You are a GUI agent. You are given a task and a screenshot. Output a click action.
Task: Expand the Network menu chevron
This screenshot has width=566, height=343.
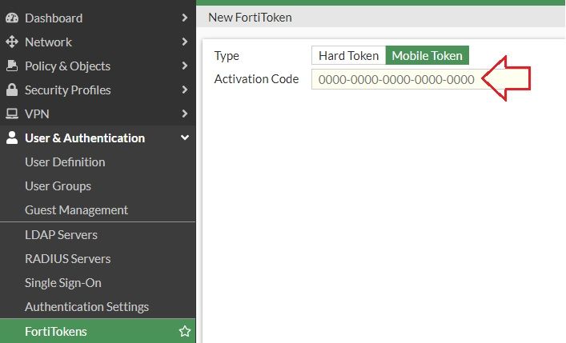click(185, 42)
